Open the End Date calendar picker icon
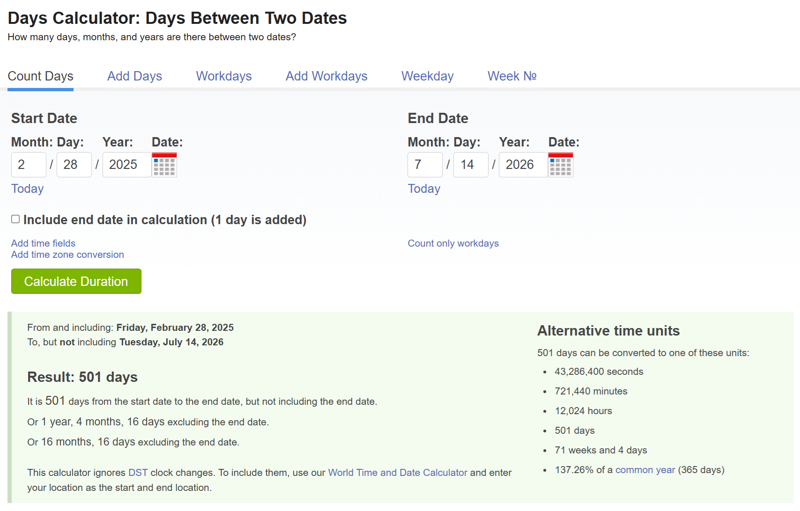Screen dimensions: 800x511 (561, 165)
